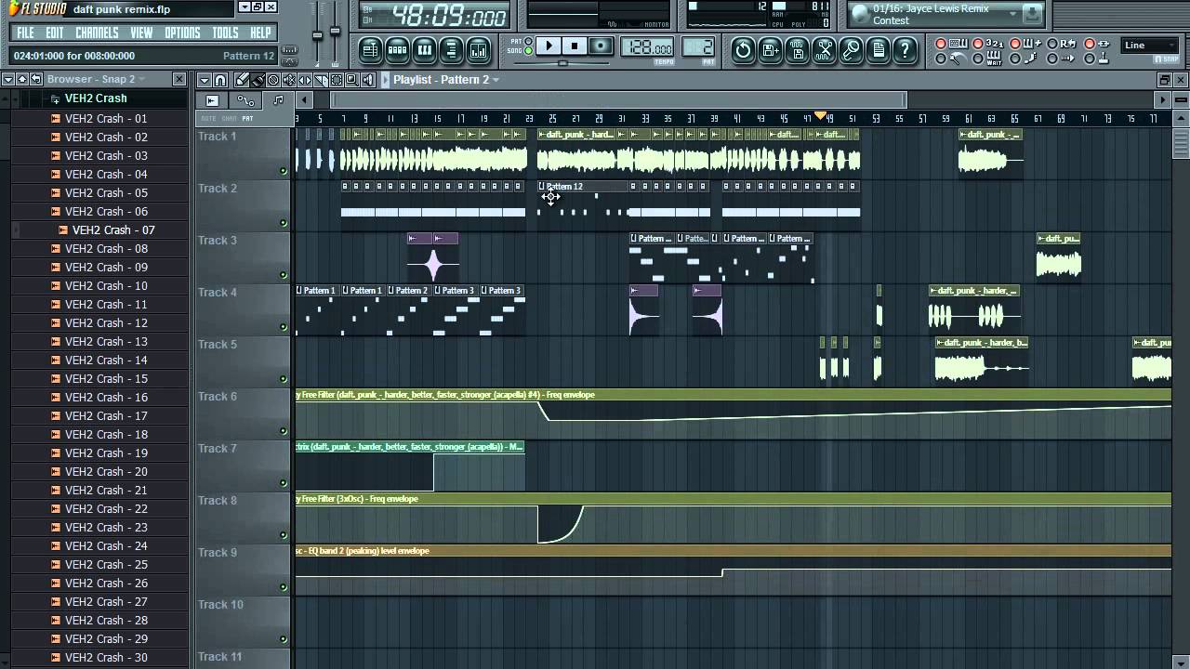Select the Pencil draw tool in playlist toolbar

pyautogui.click(x=242, y=80)
